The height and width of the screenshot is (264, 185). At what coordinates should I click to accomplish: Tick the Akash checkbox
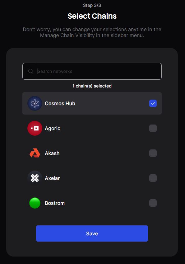click(x=153, y=153)
